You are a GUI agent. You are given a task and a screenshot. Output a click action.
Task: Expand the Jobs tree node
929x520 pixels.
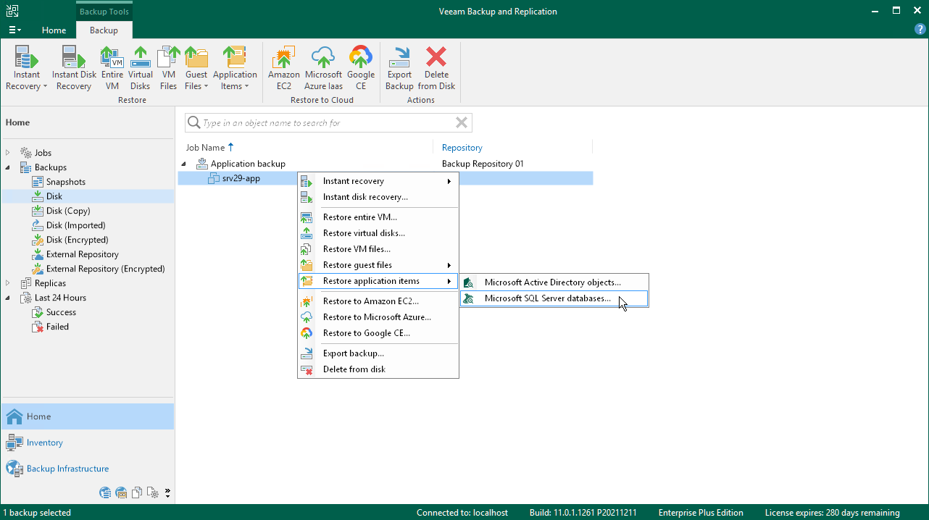(x=9, y=153)
